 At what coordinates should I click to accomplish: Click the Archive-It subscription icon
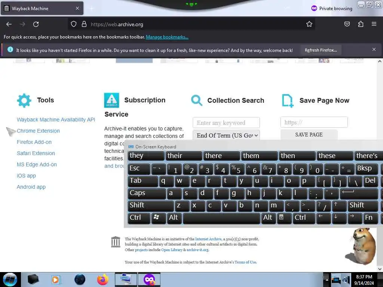(x=111, y=100)
